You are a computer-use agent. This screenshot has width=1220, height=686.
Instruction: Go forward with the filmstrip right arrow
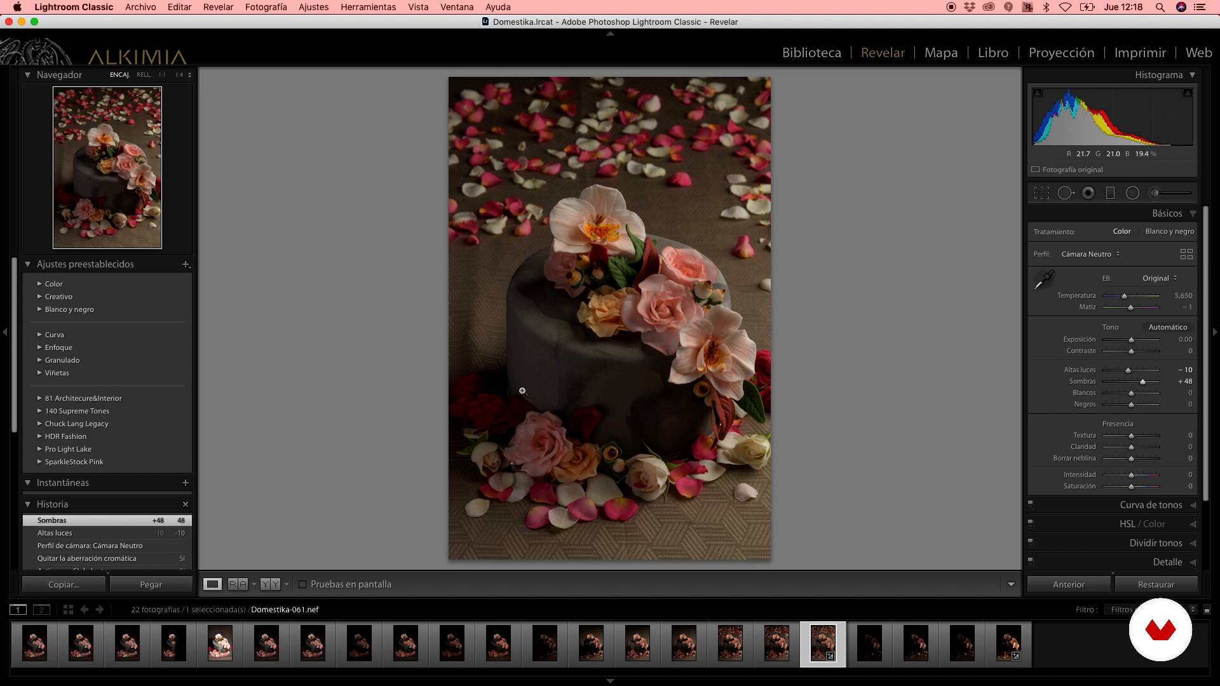click(100, 610)
